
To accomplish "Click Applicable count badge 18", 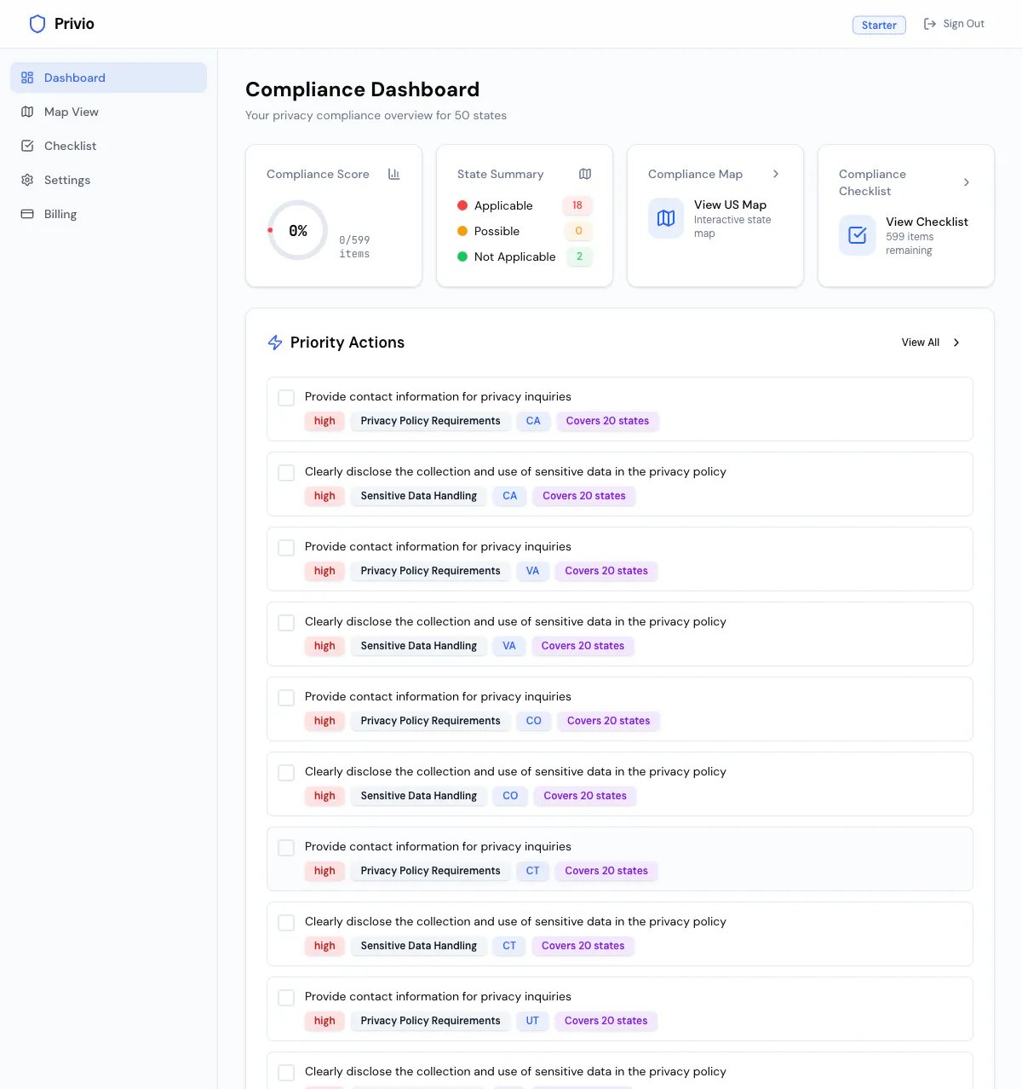I will click(x=577, y=205).
